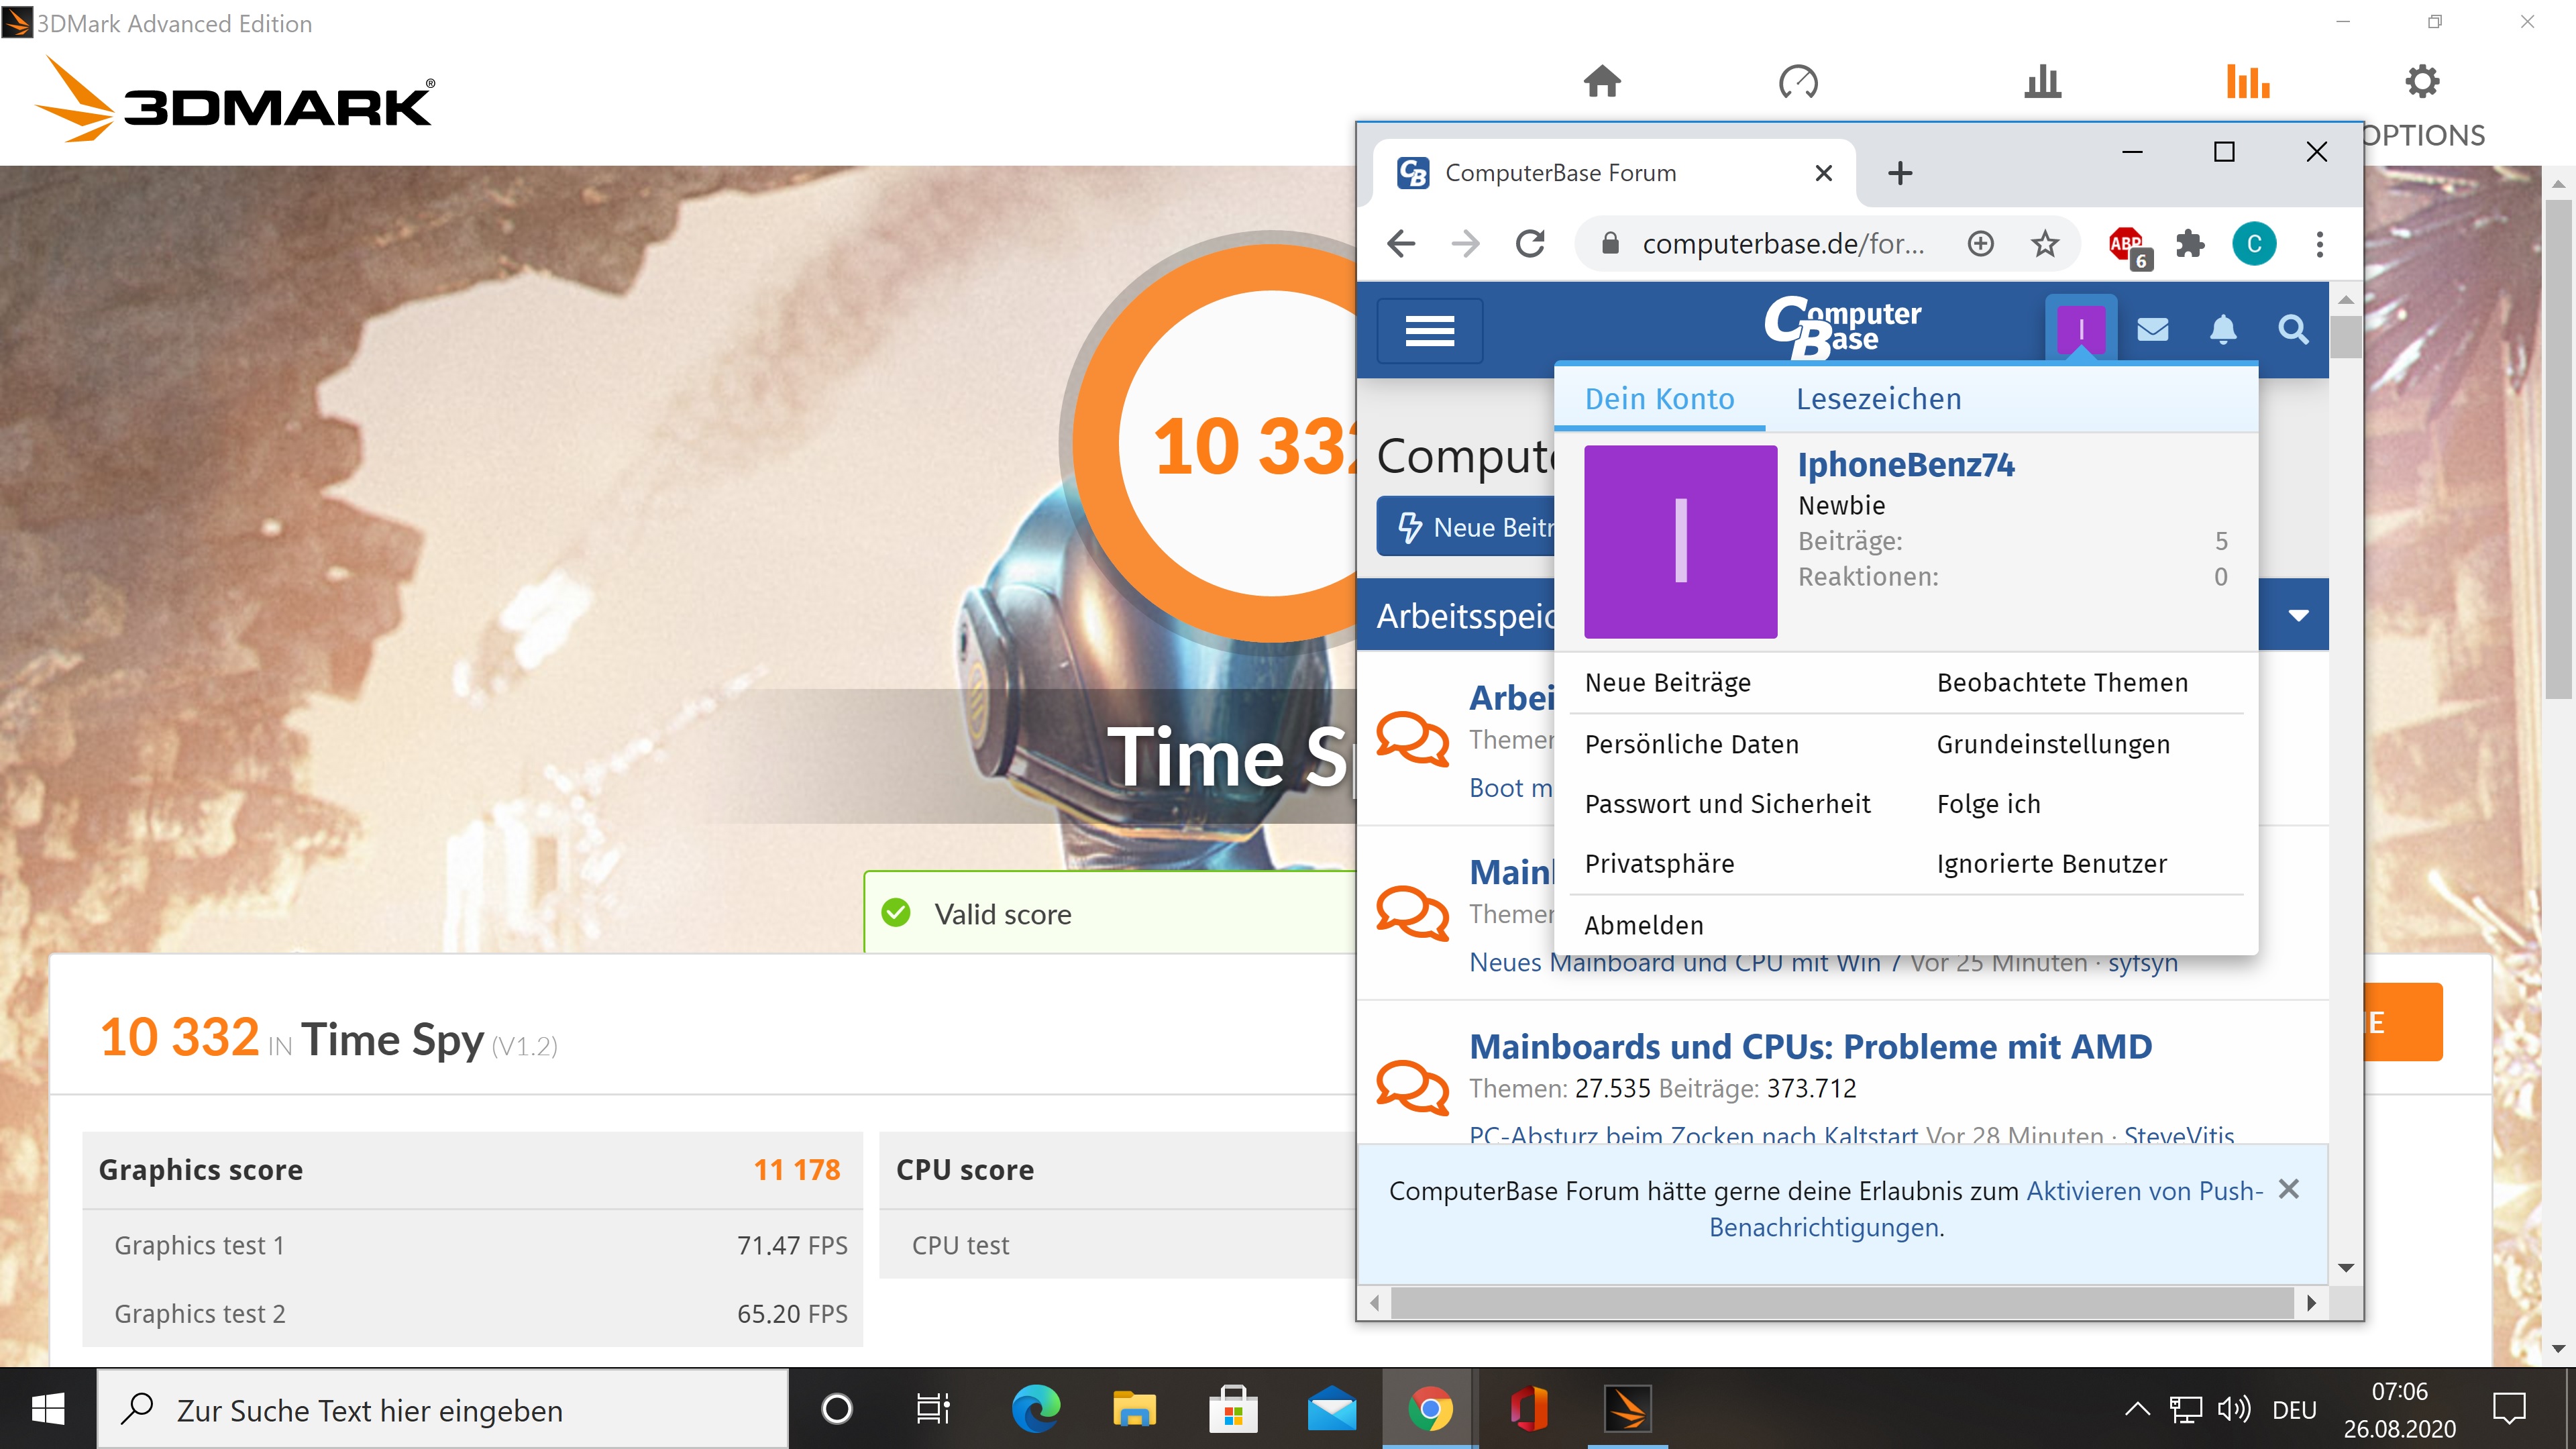Screen dimensions: 2576x1449
Task: Open forum notifications bell
Action: click(x=2222, y=329)
